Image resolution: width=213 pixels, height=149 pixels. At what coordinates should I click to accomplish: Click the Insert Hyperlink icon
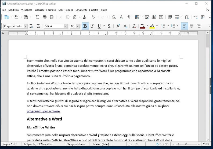coord(196,17)
